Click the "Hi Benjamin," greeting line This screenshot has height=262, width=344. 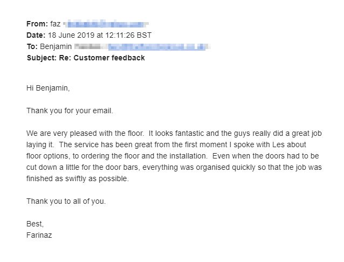[x=48, y=88]
